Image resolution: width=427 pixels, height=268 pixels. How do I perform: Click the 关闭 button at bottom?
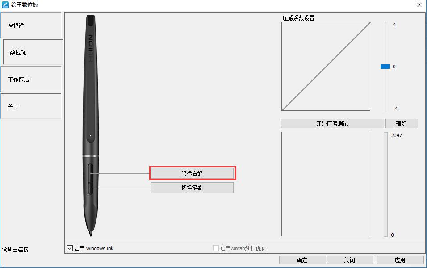click(x=350, y=260)
